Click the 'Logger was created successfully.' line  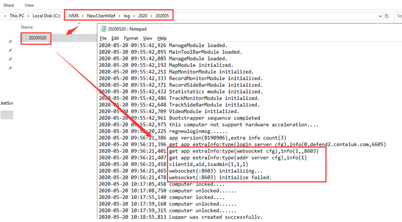pos(181,217)
